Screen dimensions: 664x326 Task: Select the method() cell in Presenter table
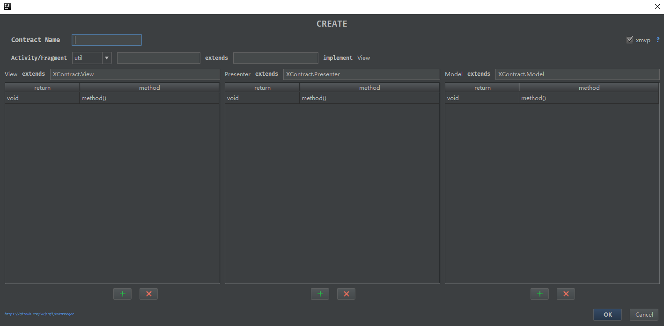point(369,98)
